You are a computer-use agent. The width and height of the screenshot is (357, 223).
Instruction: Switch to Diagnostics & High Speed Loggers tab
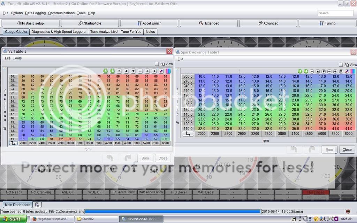pyautogui.click(x=59, y=32)
